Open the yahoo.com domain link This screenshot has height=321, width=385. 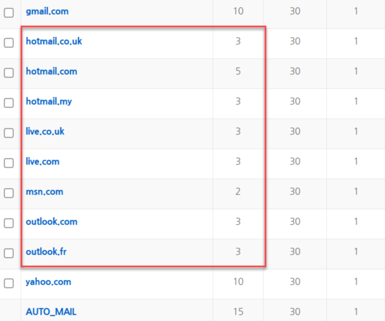click(49, 282)
